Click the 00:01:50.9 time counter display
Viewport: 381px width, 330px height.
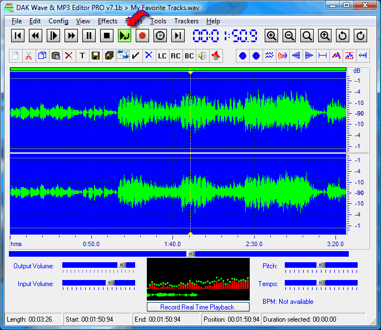click(x=225, y=36)
